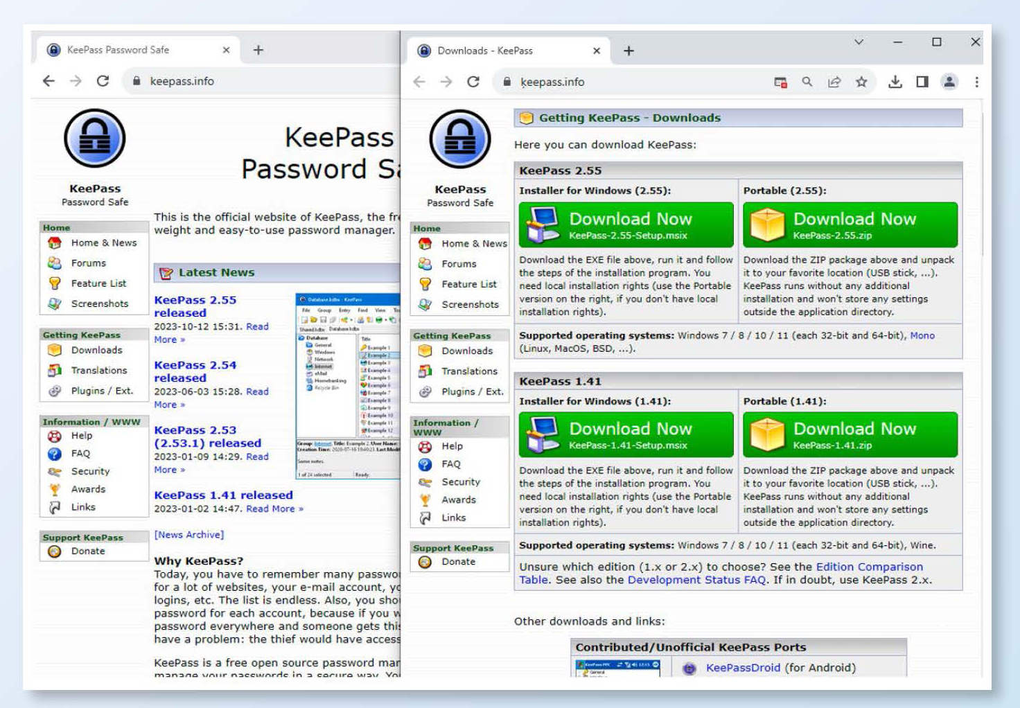Viewport: 1020px width, 708px height.
Task: Click Donate coin icon in left window sidebar
Action: 55,551
